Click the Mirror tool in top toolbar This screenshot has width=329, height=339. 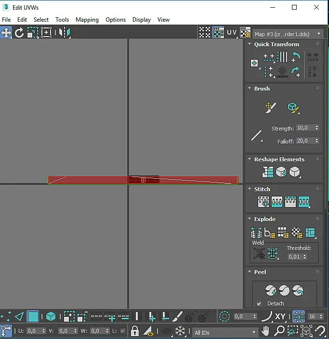pyautogui.click(x=65, y=33)
